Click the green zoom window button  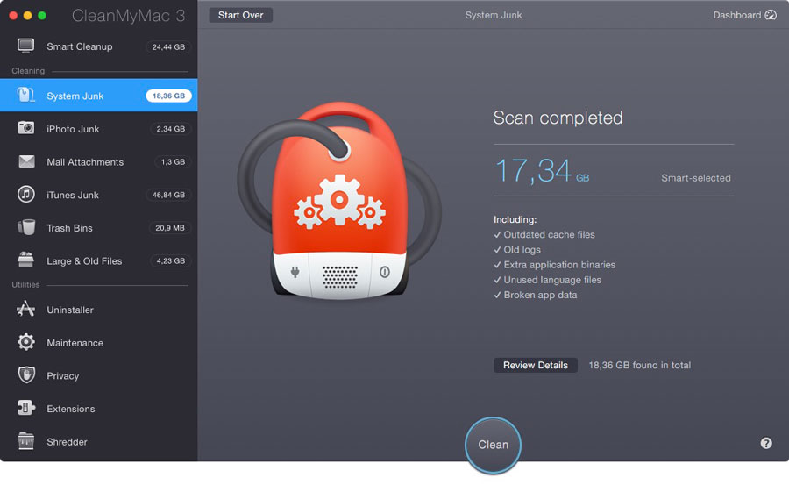(x=42, y=16)
